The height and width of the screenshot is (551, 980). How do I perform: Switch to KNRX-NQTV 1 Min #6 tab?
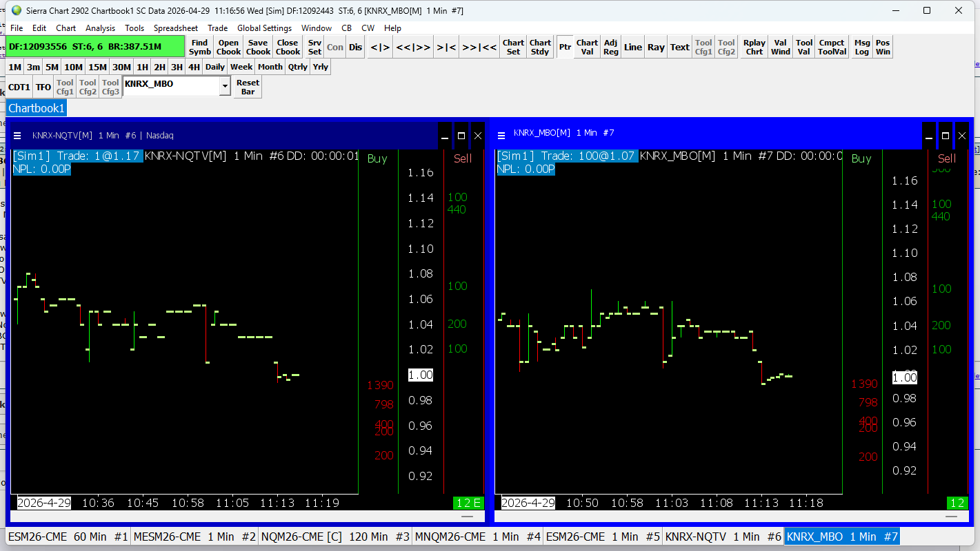723,537
